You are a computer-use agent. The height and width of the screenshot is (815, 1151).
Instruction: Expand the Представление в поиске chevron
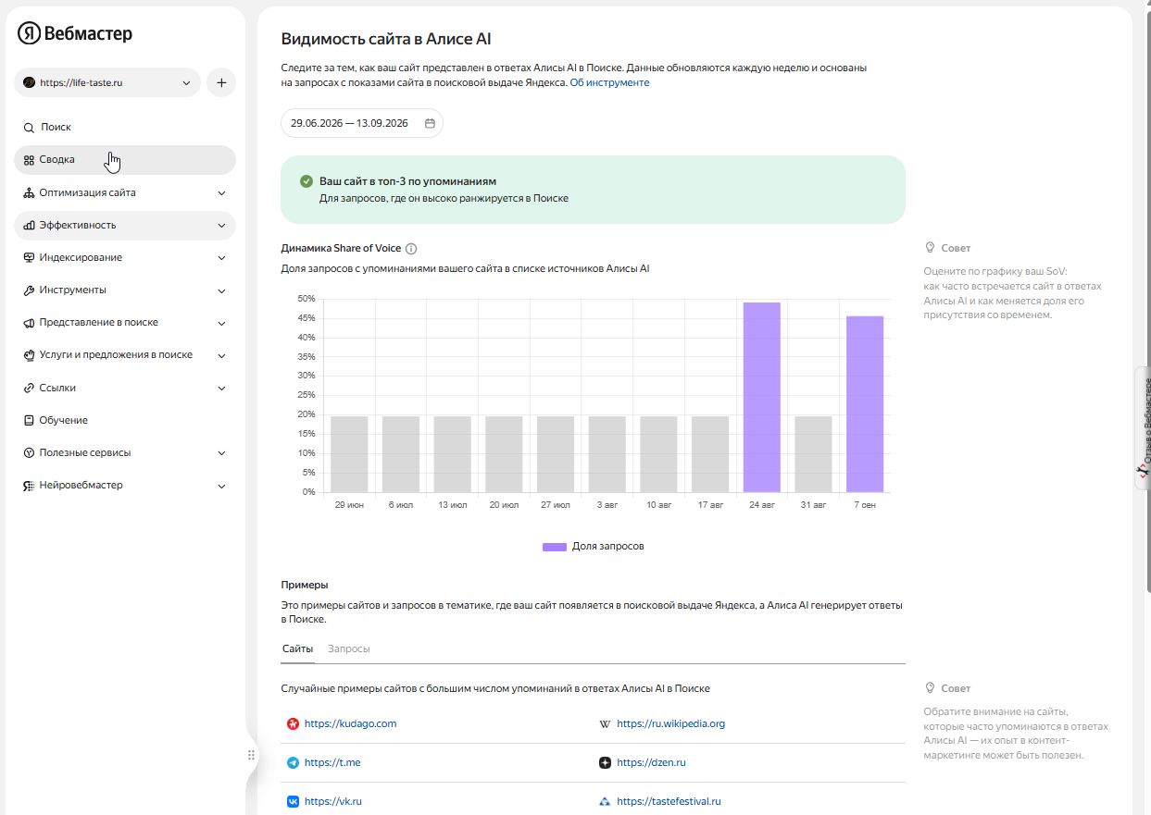(x=221, y=323)
